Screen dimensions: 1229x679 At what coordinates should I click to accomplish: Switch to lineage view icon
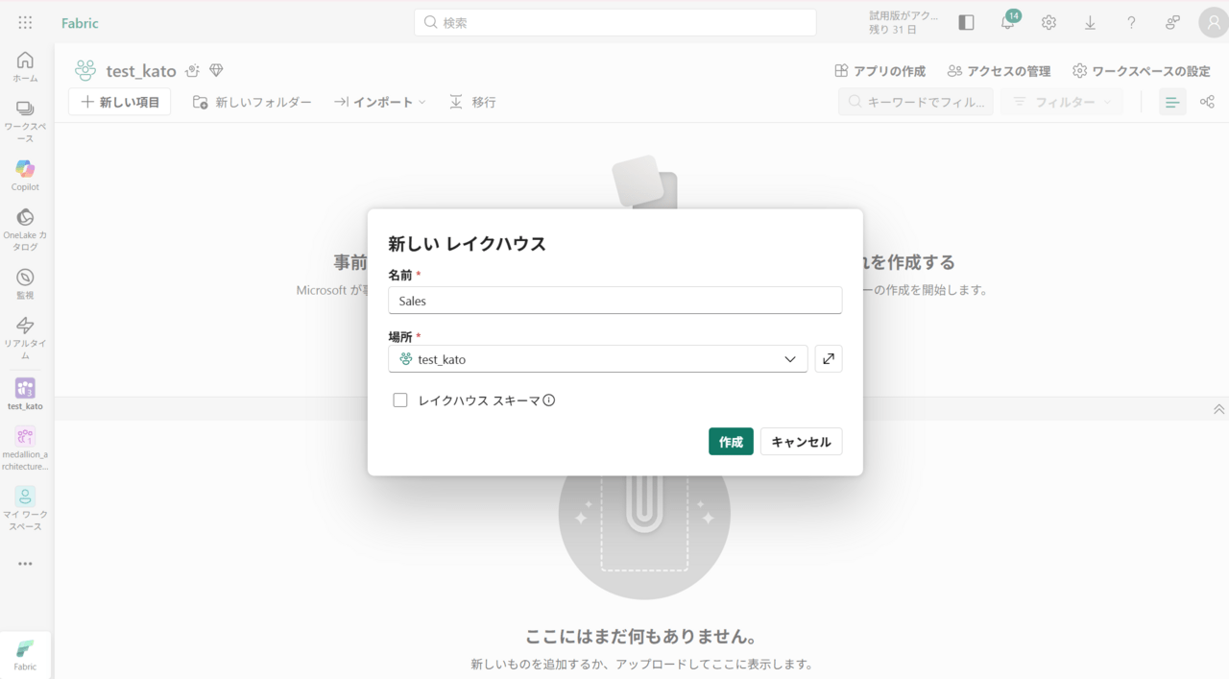click(x=1207, y=102)
